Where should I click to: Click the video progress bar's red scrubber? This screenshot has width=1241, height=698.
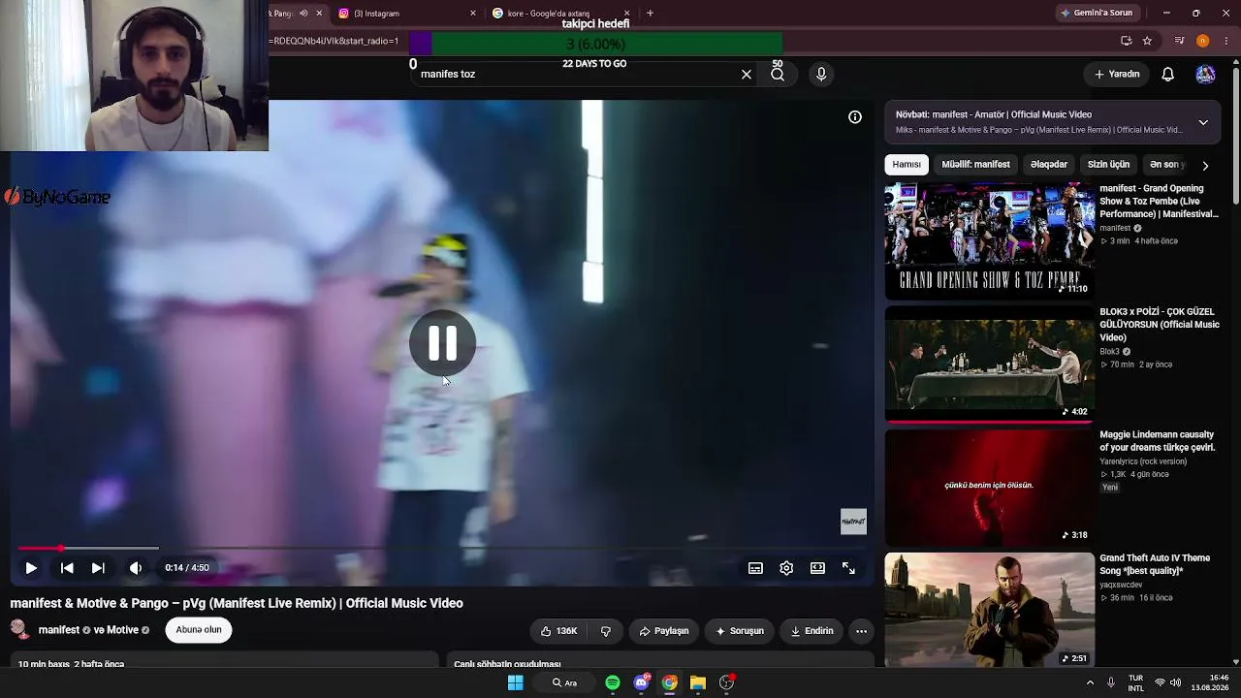60,549
